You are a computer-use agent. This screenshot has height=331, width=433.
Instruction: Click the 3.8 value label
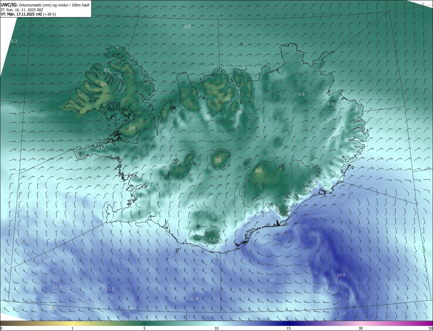[x=132, y=128]
